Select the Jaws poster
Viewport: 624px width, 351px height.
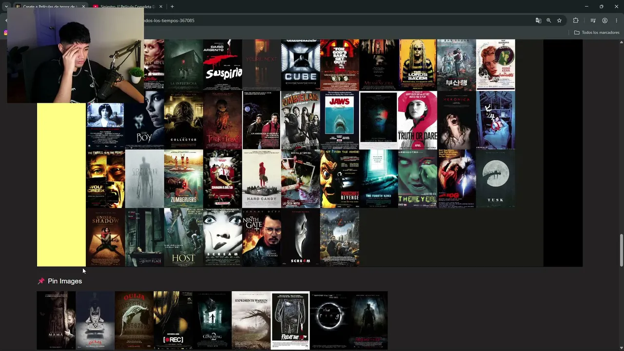tap(339, 120)
